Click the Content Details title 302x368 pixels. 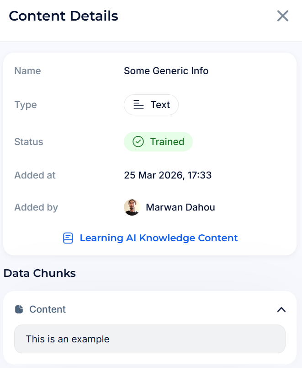(64, 16)
